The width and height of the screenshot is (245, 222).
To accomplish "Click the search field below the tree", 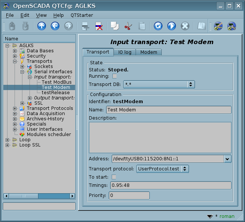I will 39,206.
